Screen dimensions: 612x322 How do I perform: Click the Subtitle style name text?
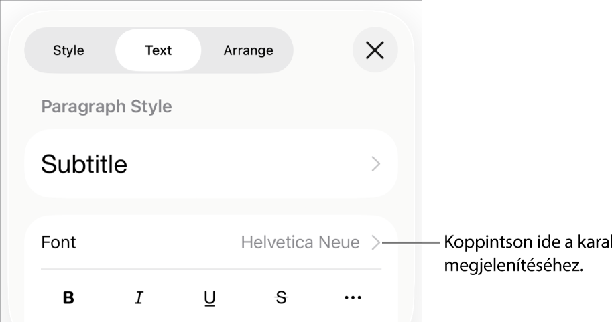[x=84, y=164]
